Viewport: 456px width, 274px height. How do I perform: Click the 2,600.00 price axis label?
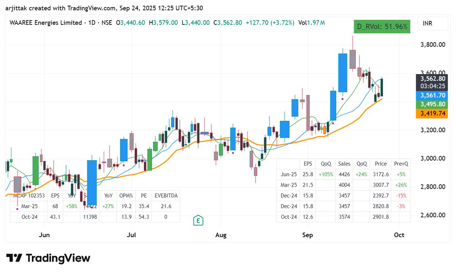coord(432,215)
